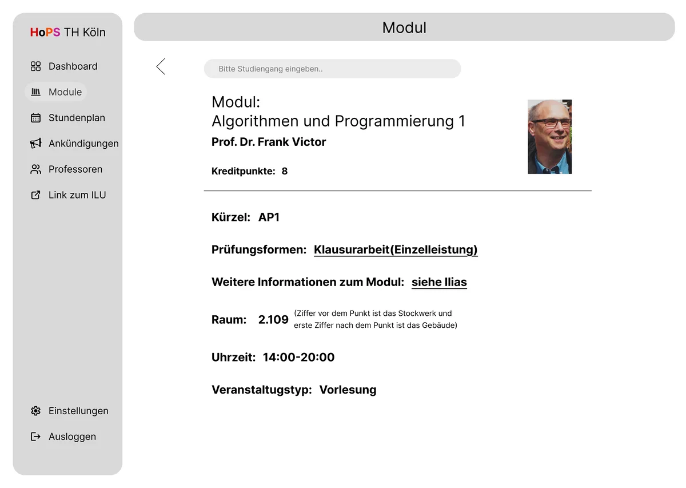Open the Einstellungen gear icon
The width and height of the screenshot is (686, 488).
tap(35, 411)
